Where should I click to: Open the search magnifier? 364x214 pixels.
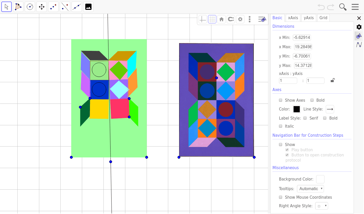[343, 7]
